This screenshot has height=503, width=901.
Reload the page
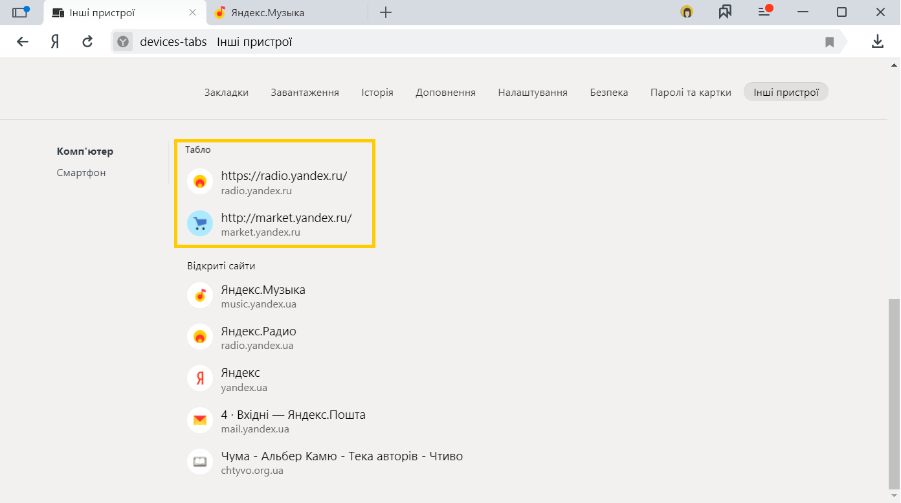(x=87, y=42)
